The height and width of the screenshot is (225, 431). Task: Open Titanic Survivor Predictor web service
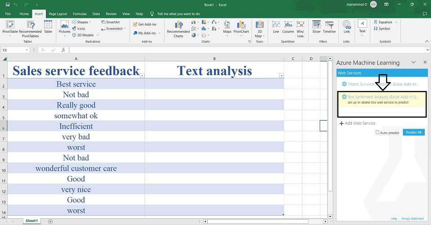click(381, 84)
